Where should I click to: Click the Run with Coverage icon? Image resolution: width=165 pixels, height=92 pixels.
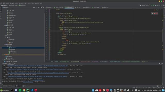click(x=156, y=5)
